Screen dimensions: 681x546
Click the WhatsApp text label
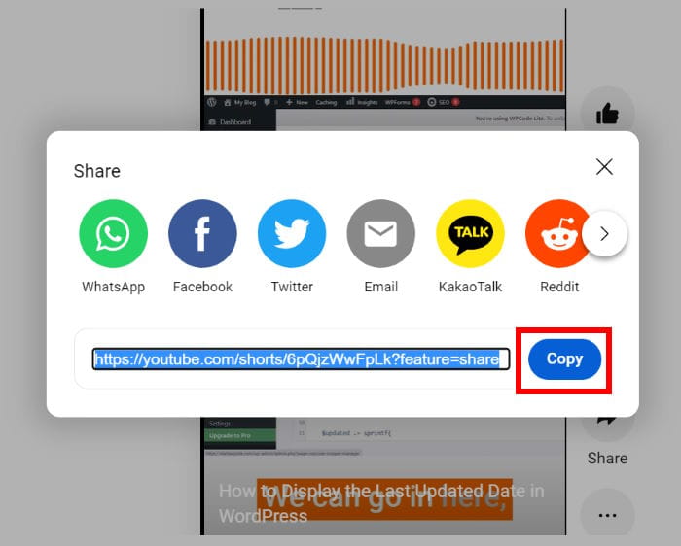tap(114, 287)
